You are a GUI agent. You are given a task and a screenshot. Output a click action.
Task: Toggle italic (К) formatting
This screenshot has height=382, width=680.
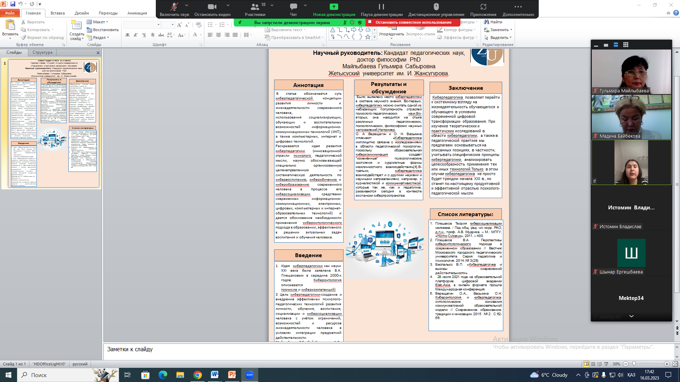click(x=136, y=35)
